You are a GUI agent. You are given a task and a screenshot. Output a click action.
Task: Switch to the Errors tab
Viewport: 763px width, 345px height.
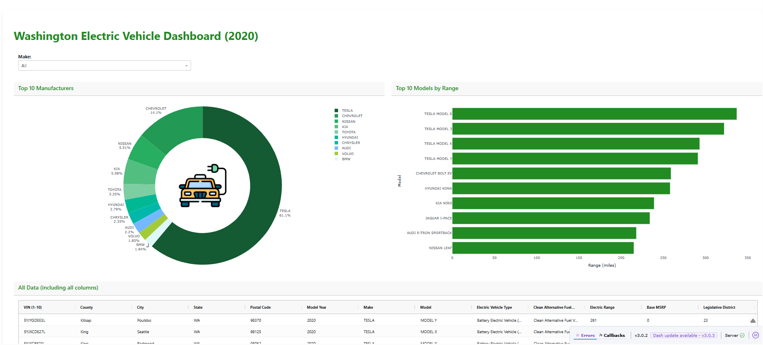(587, 335)
